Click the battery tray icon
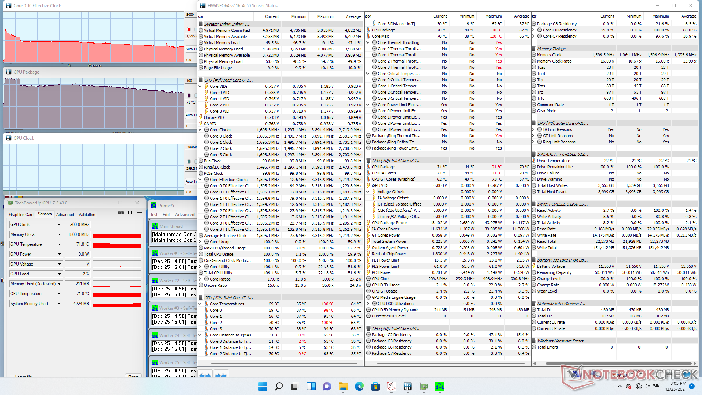This screenshot has width=702, height=395. (x=656, y=386)
